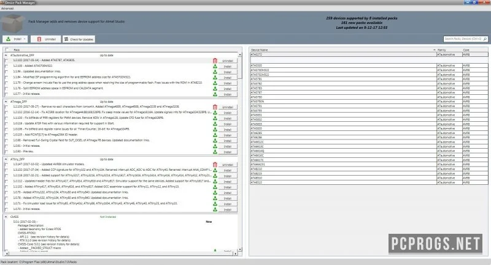
Task: Click Install button on ATautomotive 'Initial release' row
Action: (x=228, y=94)
